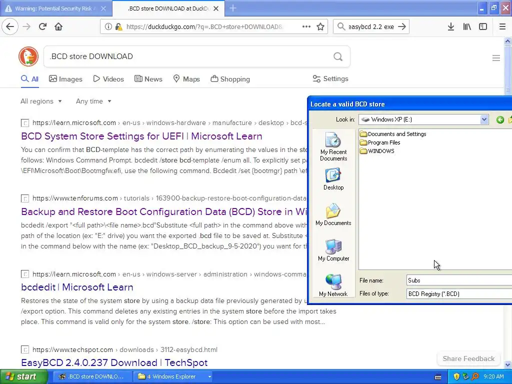Close the Potential Security Risk tab
This screenshot has height=384, width=512.
(x=103, y=8)
